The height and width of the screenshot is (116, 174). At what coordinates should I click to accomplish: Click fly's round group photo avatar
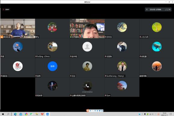(x=53, y=27)
